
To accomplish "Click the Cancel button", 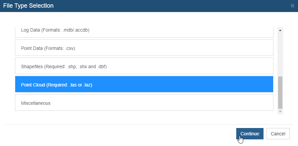I will [x=278, y=134].
